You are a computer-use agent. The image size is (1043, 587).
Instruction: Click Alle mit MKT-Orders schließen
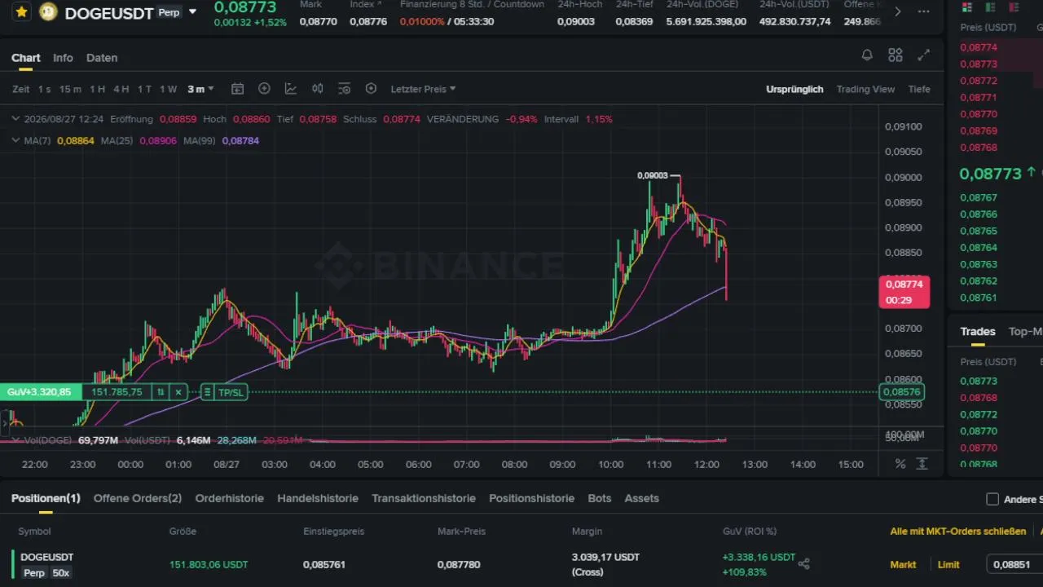(958, 532)
